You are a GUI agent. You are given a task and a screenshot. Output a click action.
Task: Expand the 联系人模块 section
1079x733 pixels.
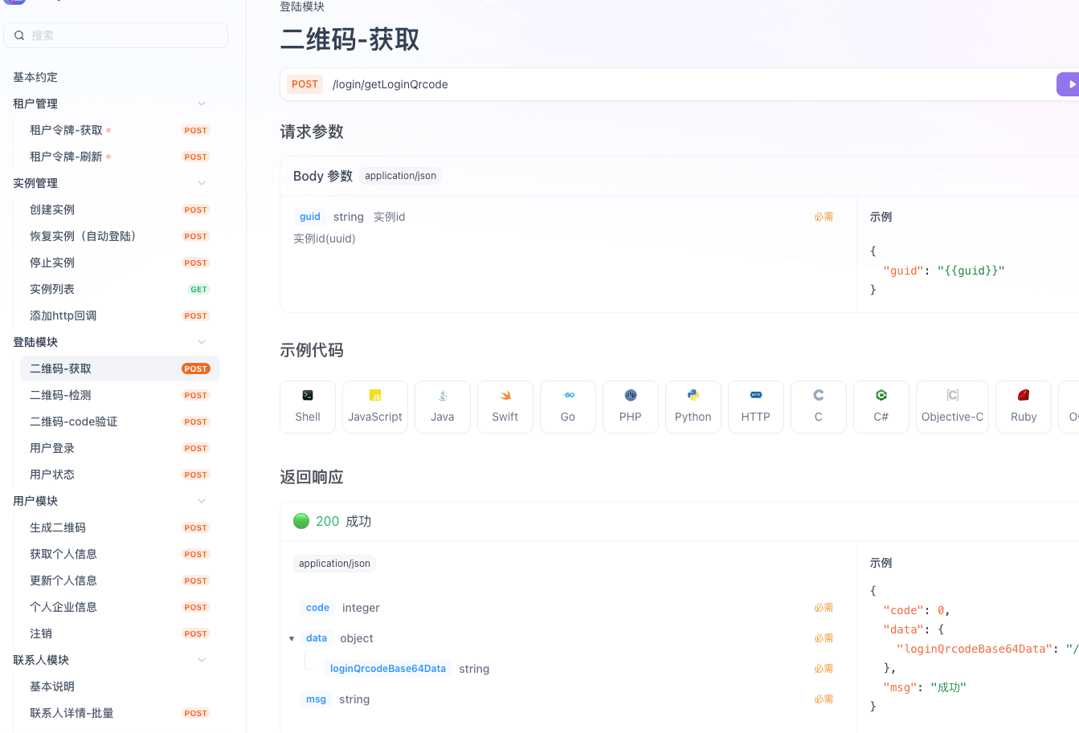(202, 659)
